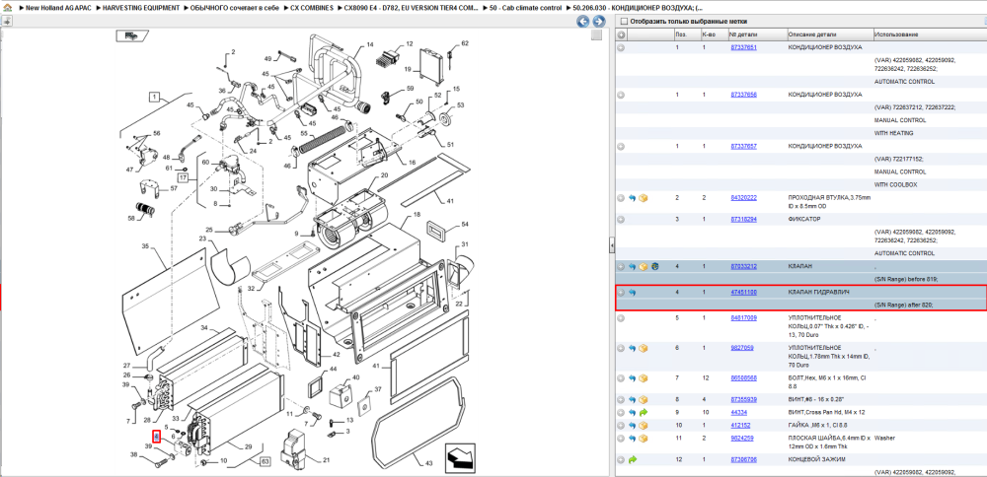Click green arrow icon in 87306706 row
987x477 pixels.
pyautogui.click(x=632, y=460)
